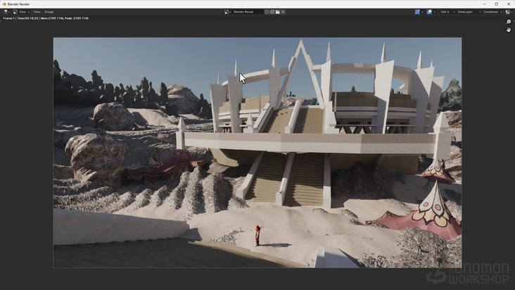Unlink the Render Result image
Image resolution: width=515 pixels, height=290 pixels.
pos(284,12)
